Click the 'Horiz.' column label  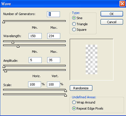[37, 76]
